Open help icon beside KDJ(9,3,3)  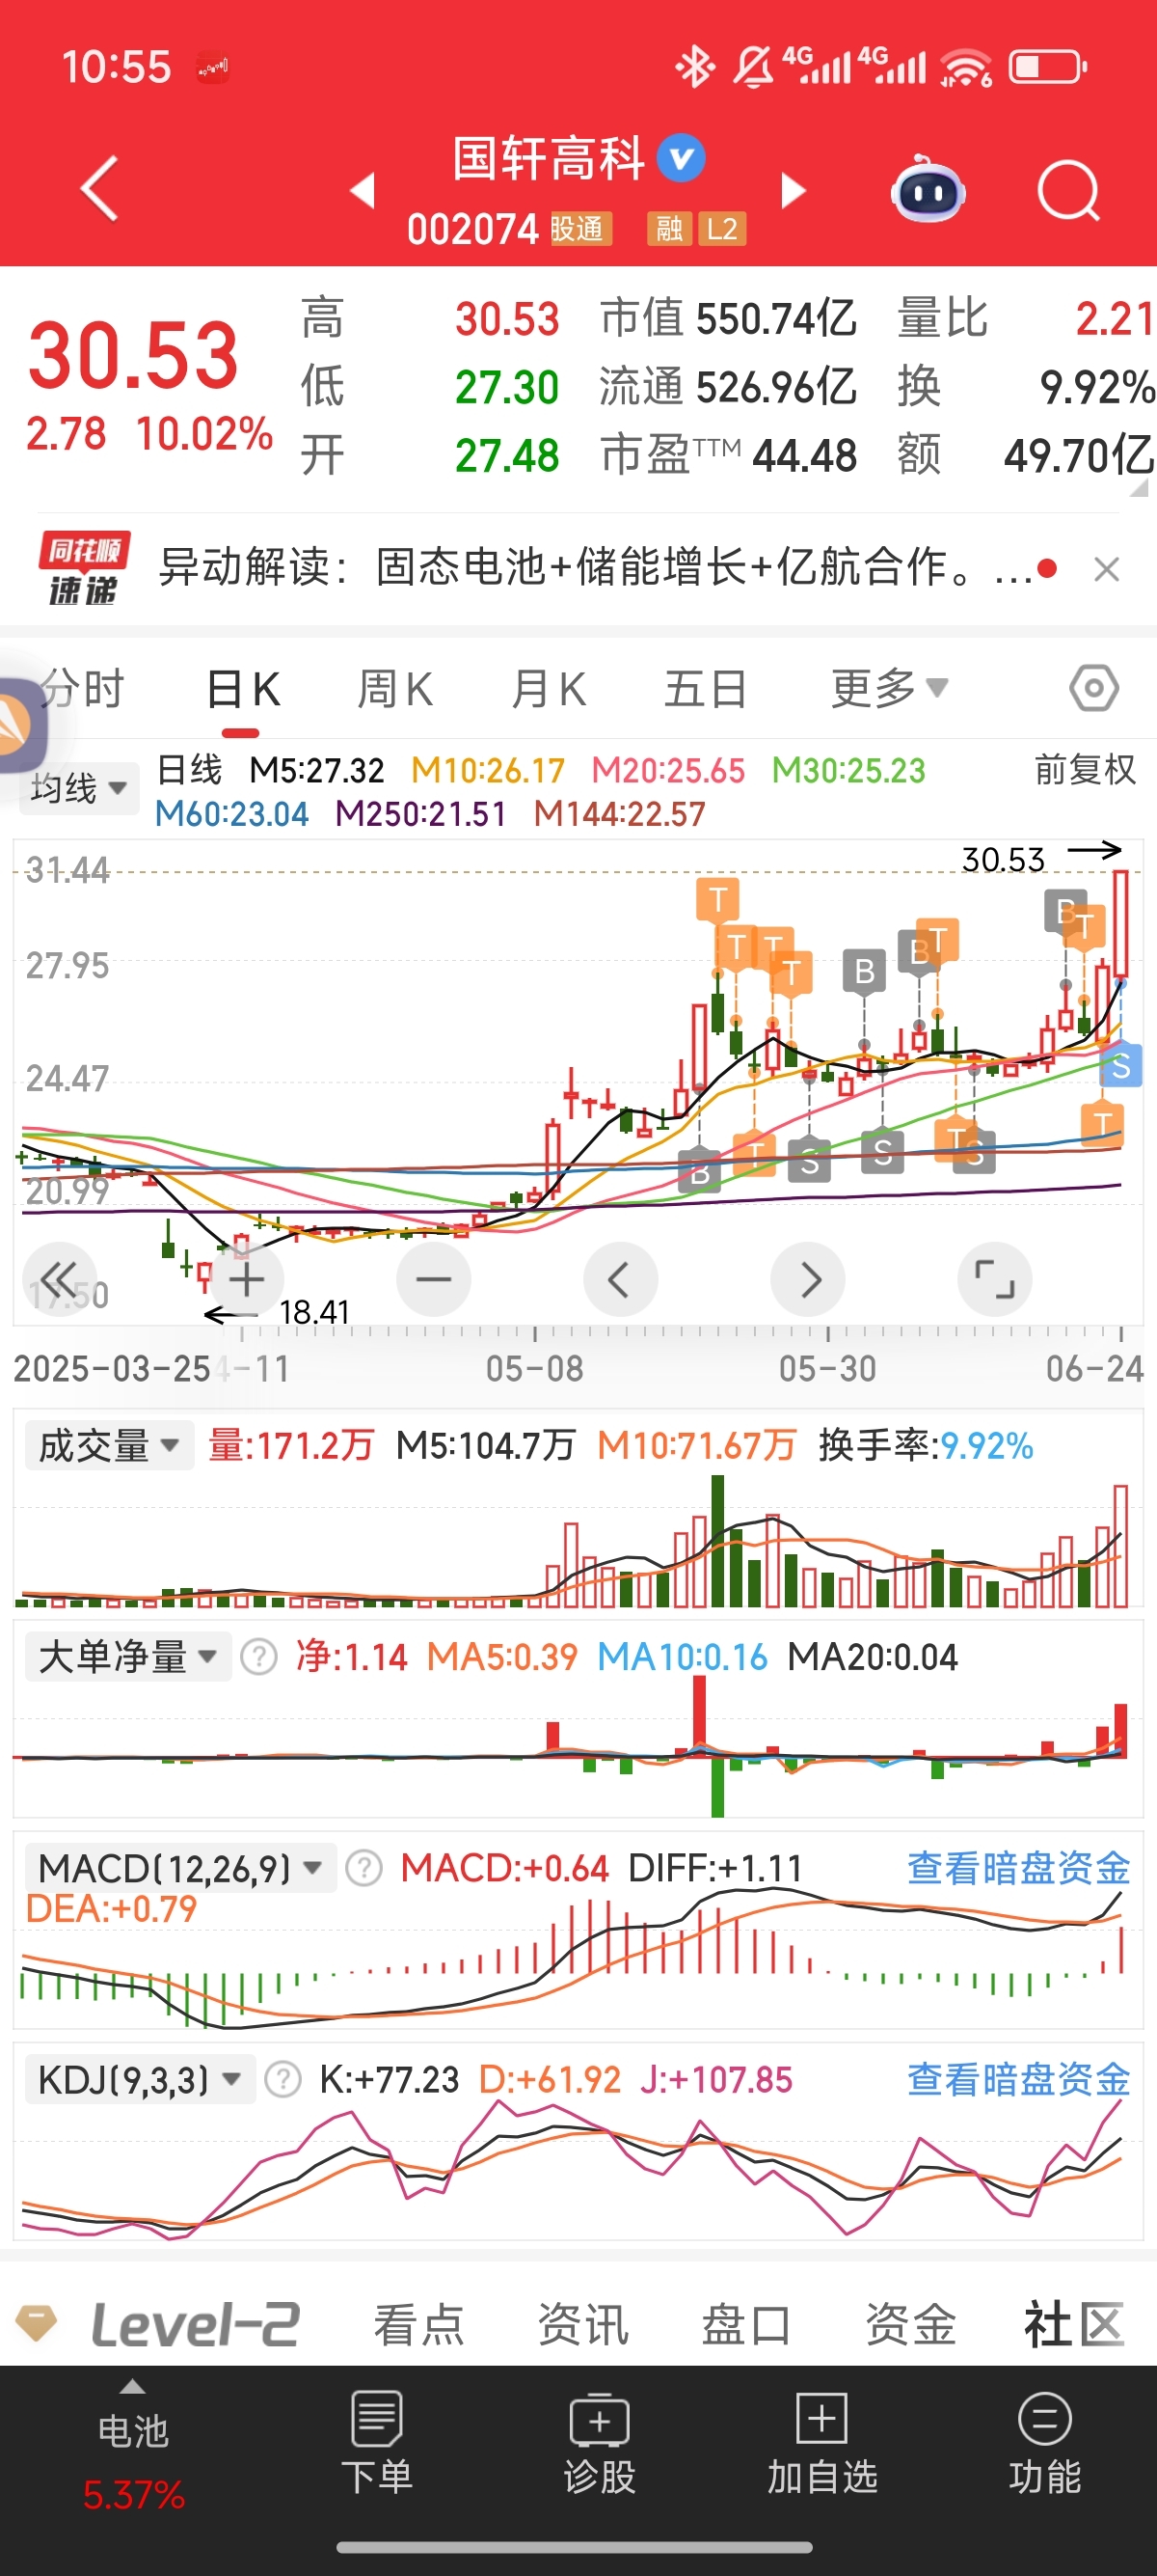pyautogui.click(x=283, y=2080)
